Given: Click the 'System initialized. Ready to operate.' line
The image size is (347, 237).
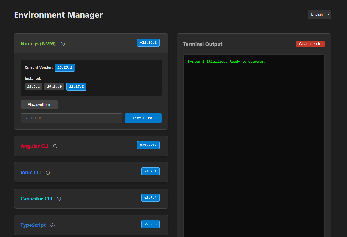Looking at the screenshot, I should pyautogui.click(x=226, y=62).
